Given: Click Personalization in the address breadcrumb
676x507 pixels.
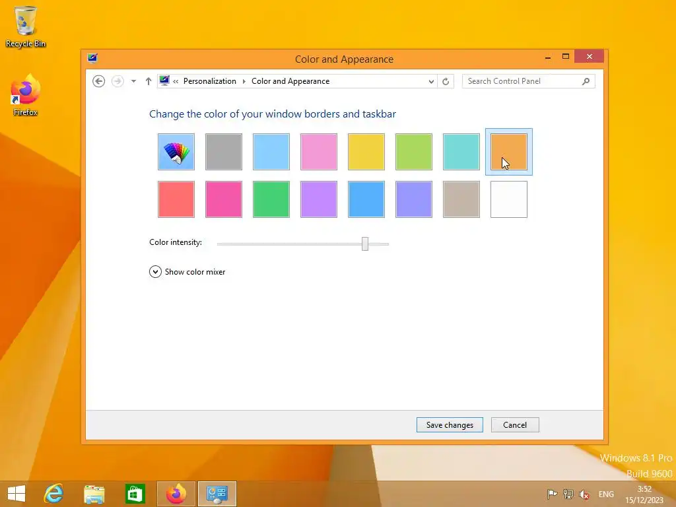Looking at the screenshot, I should click(209, 81).
